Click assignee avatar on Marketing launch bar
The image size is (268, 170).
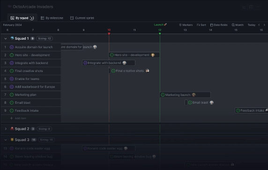(x=194, y=95)
